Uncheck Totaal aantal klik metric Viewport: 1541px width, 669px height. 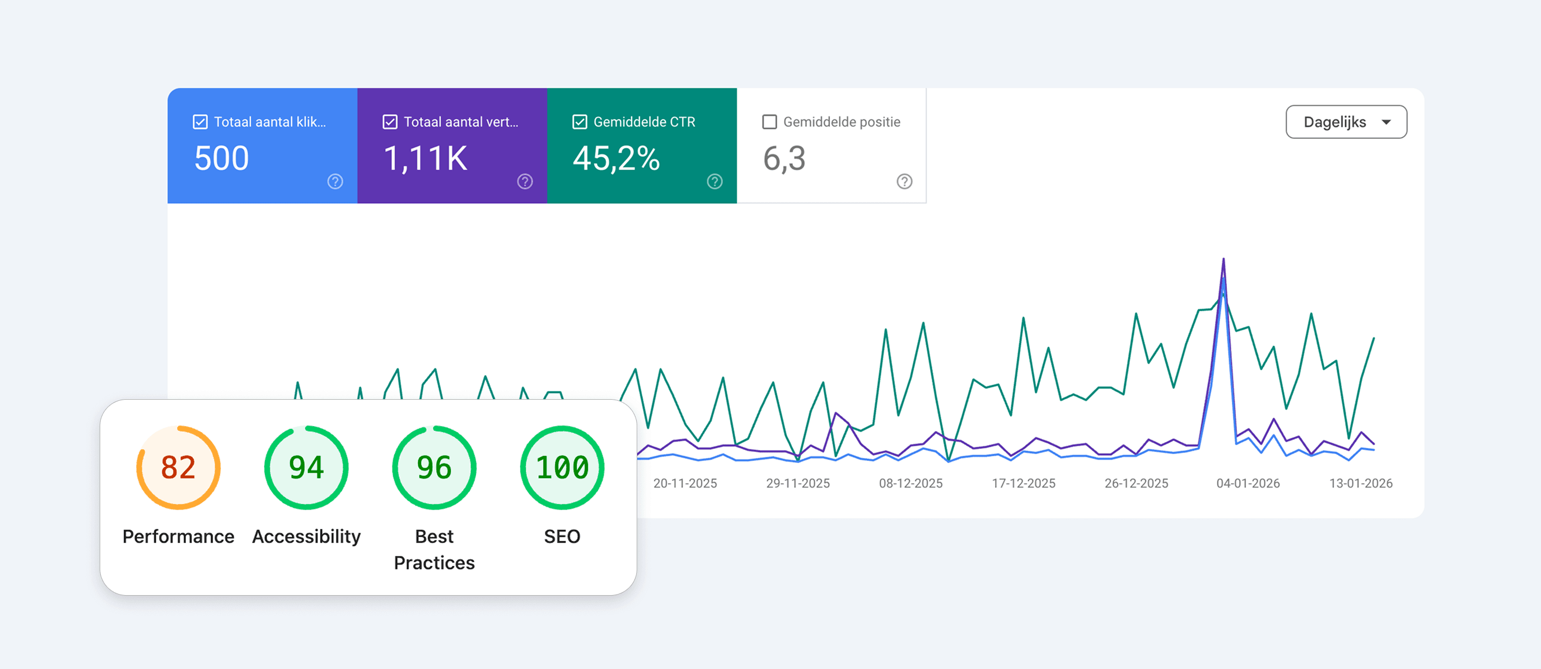click(200, 121)
